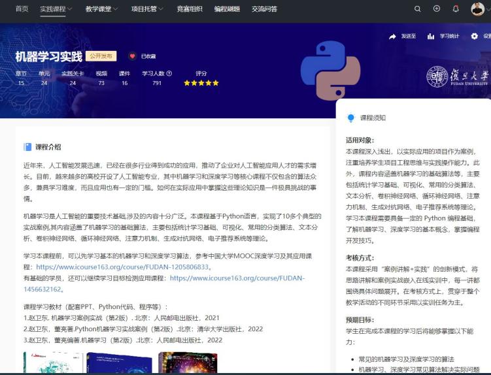Click the Fudan University logo
Image resolution: width=491 pixels, height=375 pixels.
tap(458, 76)
